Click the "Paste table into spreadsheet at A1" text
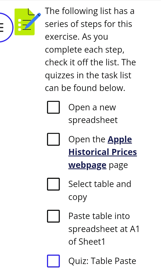The image size is (161, 273). (x=104, y=229)
